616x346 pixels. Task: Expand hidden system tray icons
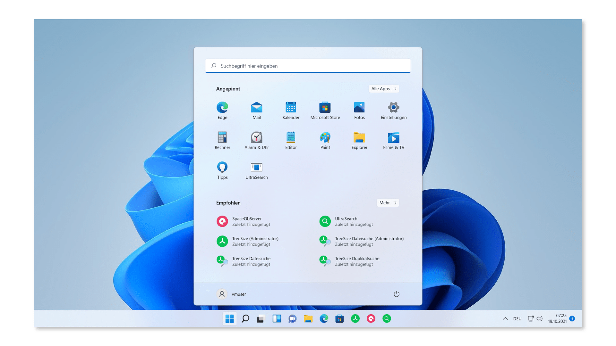505,318
